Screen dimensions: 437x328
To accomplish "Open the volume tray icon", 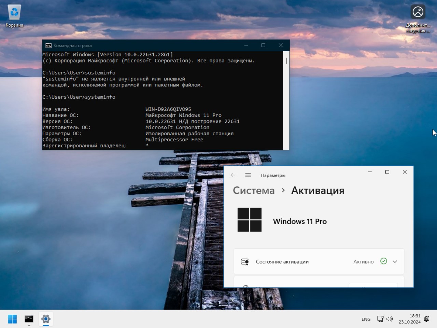I will pos(390,319).
